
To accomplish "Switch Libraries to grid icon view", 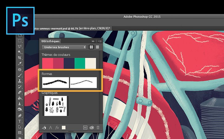I will click(91, 47).
